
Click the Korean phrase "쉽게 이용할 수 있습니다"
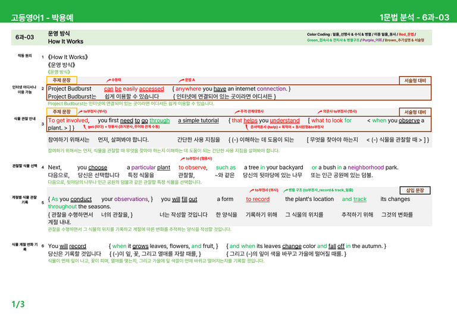132,96
